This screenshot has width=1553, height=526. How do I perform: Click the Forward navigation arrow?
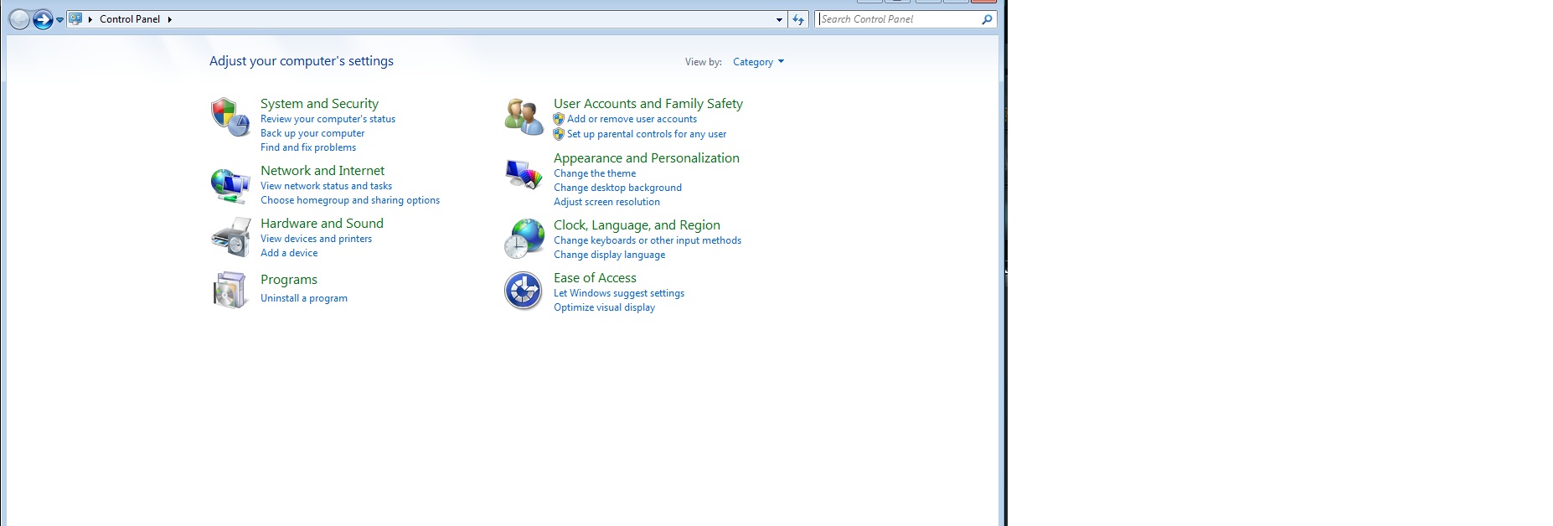point(43,19)
